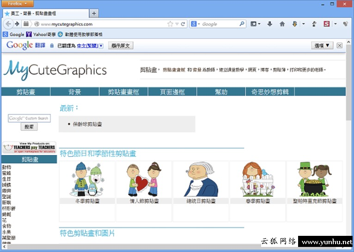Click the 冬季剪貼畫 caption link

(x=87, y=201)
